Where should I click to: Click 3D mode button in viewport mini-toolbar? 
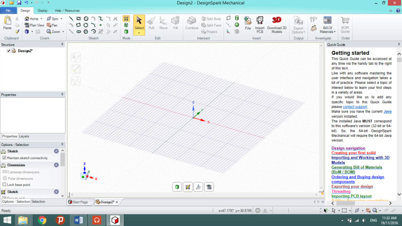click(x=177, y=187)
